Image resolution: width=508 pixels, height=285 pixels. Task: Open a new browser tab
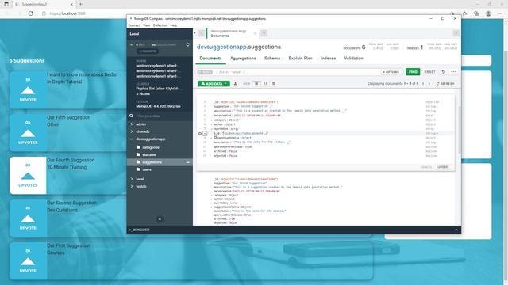tap(81, 4)
